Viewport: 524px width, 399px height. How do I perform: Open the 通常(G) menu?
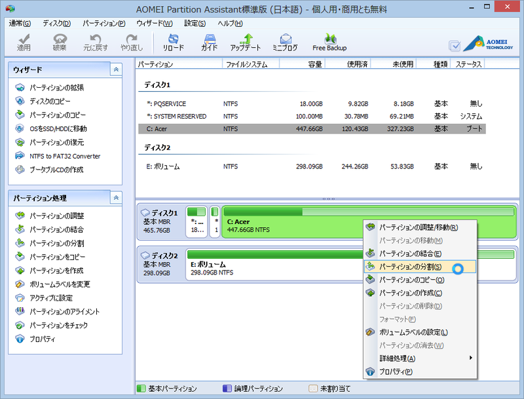point(20,24)
